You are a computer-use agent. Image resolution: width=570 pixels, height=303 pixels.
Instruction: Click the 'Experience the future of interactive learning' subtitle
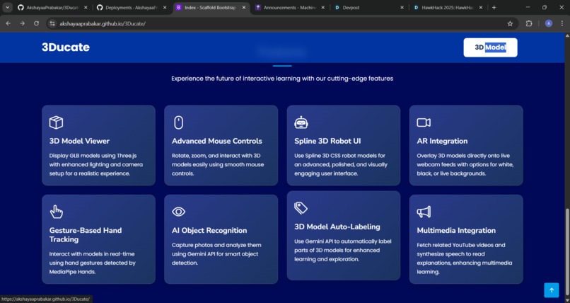[282, 78]
